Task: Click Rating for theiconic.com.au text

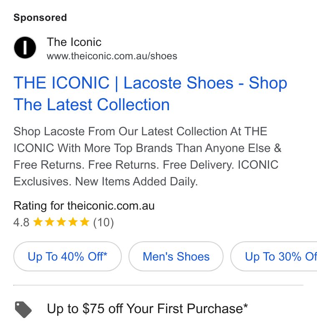Action: (84, 206)
